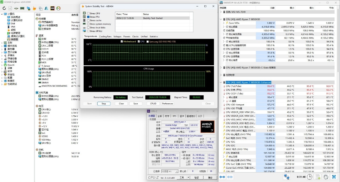The image size is (340, 182).
Task: Click AMD Ryzen 7 logo in CPU-Z
Action: 207,127
